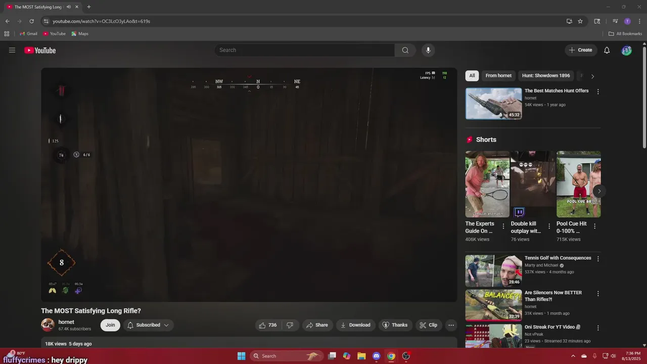
Task: Click the Create button
Action: pyautogui.click(x=581, y=50)
